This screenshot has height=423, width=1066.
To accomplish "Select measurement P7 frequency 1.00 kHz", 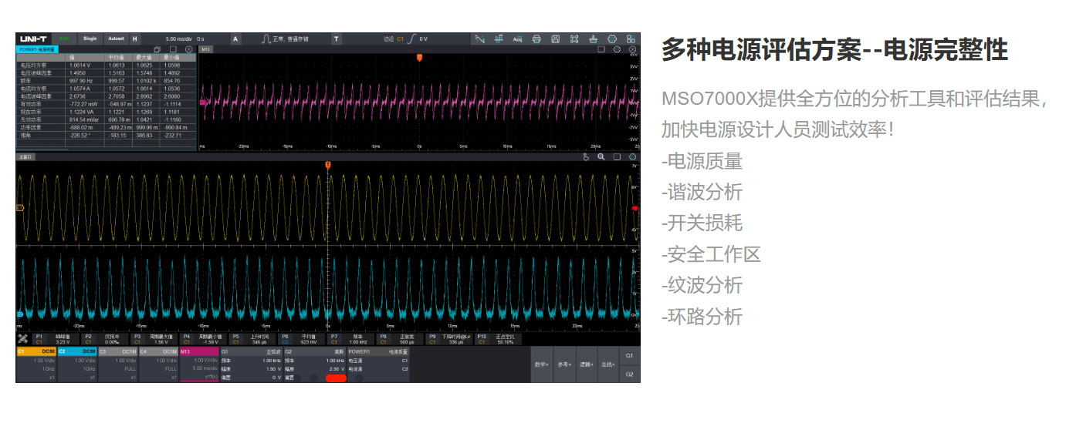I will click(350, 339).
